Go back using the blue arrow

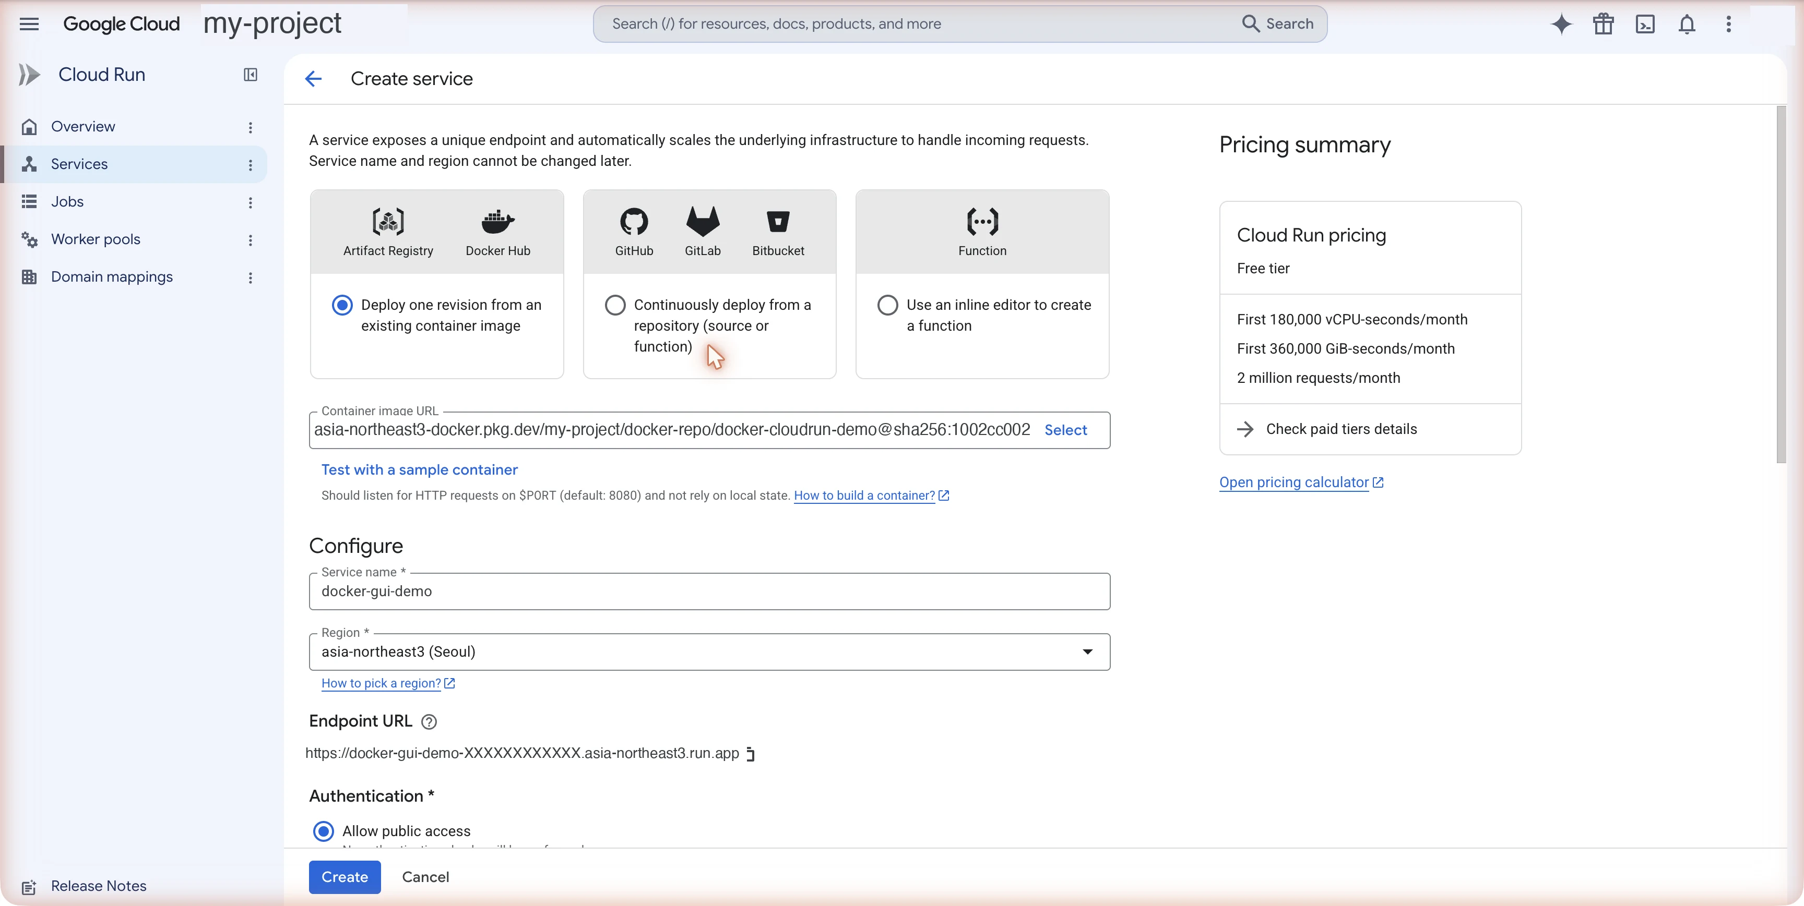[313, 78]
